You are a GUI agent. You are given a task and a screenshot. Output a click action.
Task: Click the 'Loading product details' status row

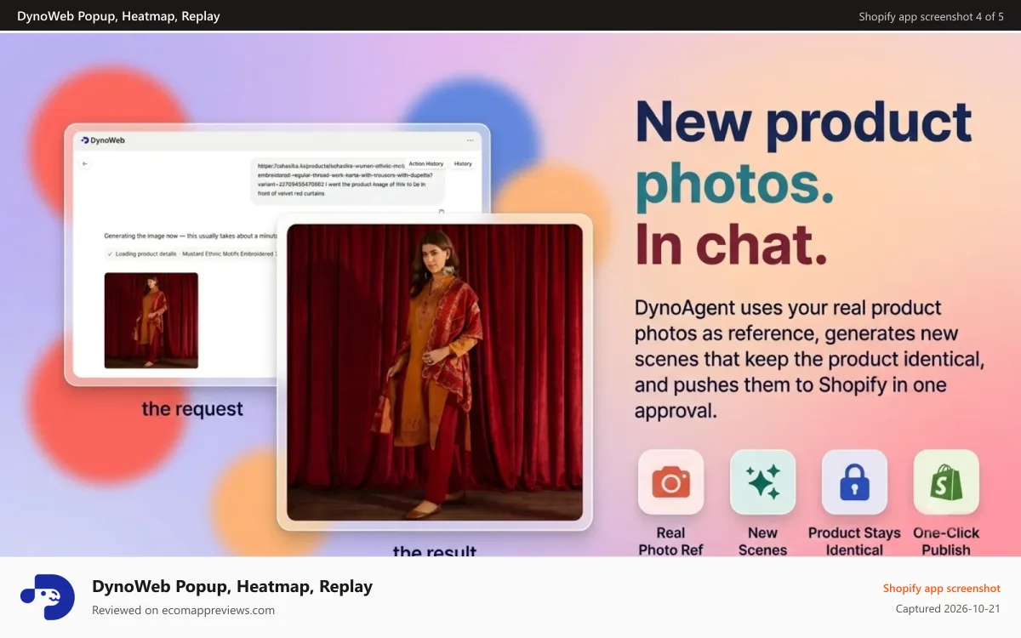tap(191, 253)
